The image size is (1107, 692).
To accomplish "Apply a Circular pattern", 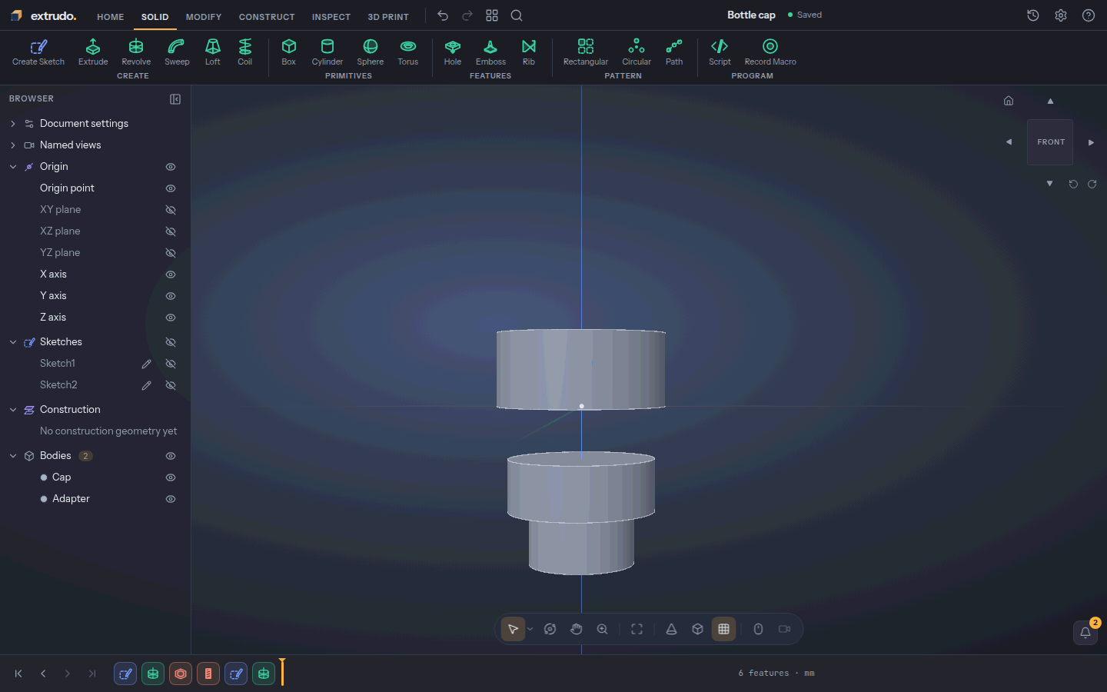I will point(637,52).
